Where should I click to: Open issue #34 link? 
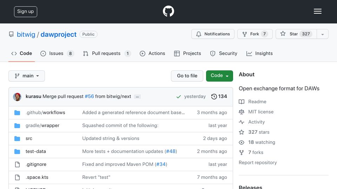click(x=161, y=164)
